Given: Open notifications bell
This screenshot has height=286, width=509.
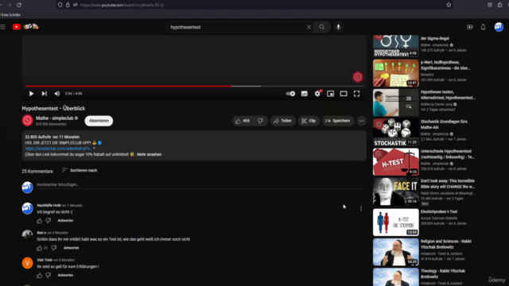Looking at the screenshot, I should point(483,27).
